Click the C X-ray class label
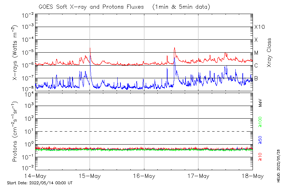281x186 pixels. (256, 66)
